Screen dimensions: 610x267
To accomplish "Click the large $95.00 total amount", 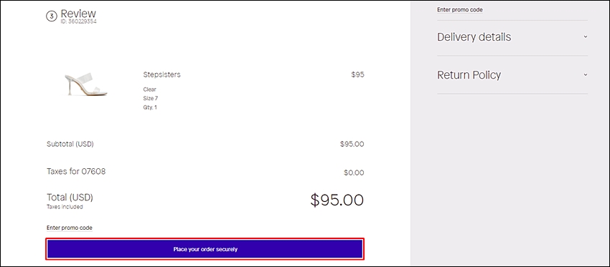I will [337, 200].
